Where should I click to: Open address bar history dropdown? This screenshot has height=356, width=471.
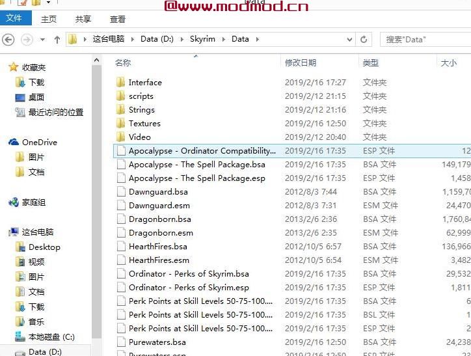(349, 39)
